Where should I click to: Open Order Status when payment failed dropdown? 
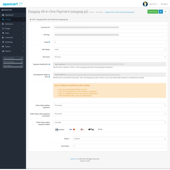point(109,122)
